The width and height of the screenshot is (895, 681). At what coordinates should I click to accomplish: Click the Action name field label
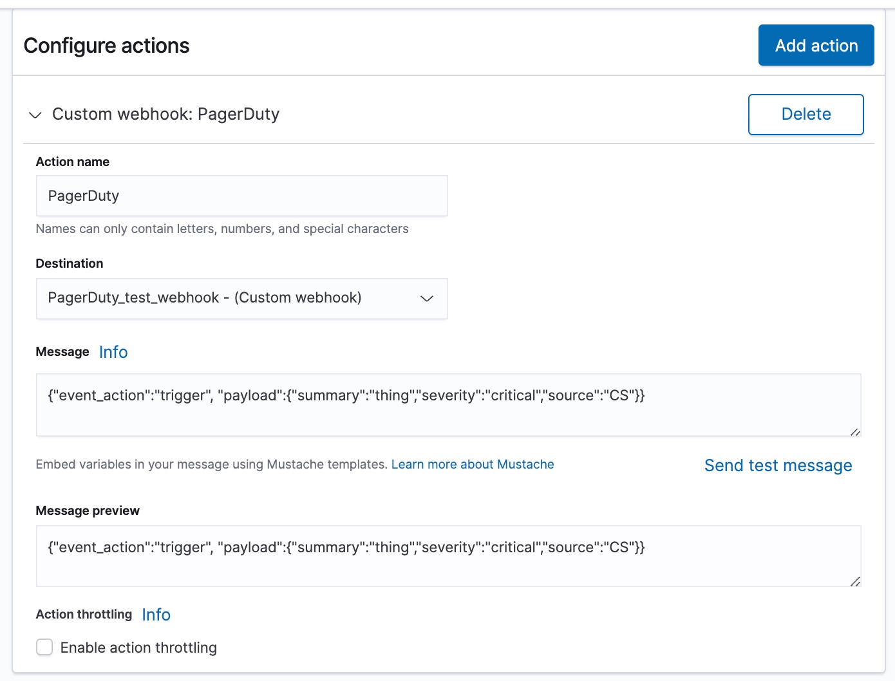(73, 162)
